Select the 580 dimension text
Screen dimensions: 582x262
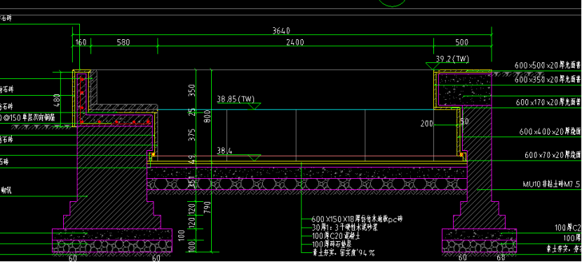123,42
